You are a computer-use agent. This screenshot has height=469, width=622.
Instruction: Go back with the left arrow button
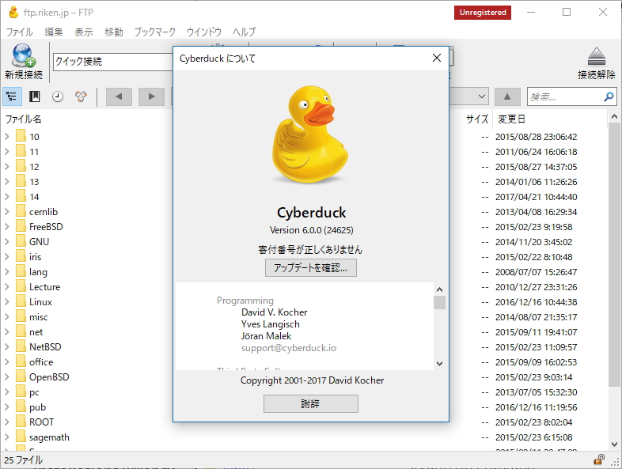pos(119,96)
